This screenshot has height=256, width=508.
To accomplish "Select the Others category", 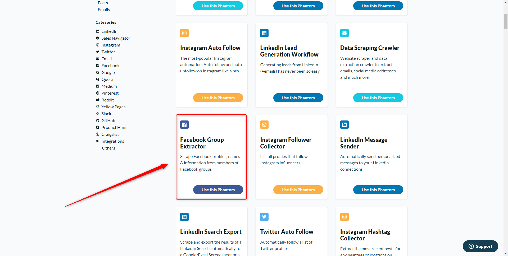I will 108,148.
